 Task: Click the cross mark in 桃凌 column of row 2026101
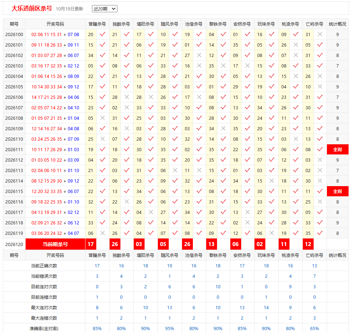296,45
